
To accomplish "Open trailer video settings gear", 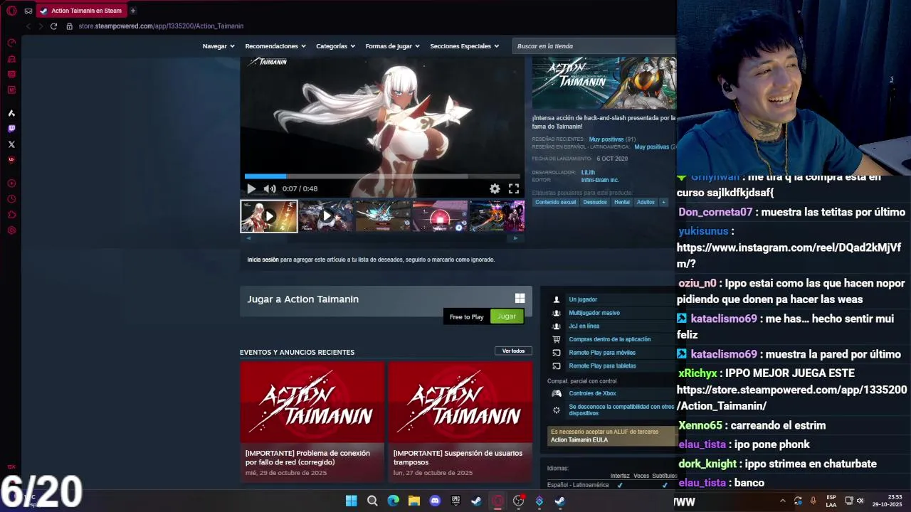I will click(x=495, y=188).
